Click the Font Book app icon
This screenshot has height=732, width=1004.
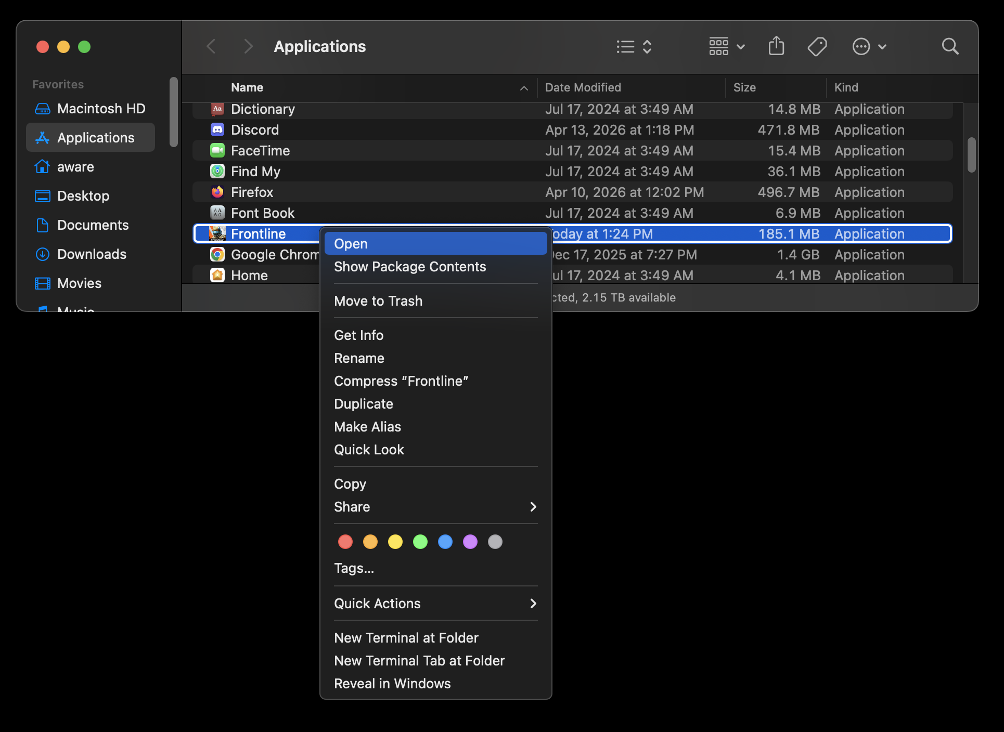tap(217, 213)
